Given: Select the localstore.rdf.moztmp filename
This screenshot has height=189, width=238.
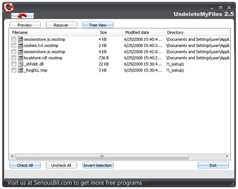Looking at the screenshot, I should [43, 58].
